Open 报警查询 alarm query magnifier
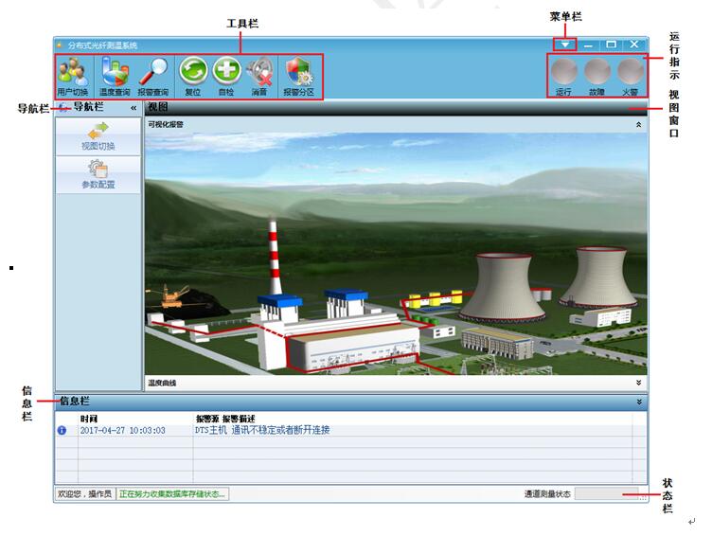The image size is (712, 536). [152, 74]
